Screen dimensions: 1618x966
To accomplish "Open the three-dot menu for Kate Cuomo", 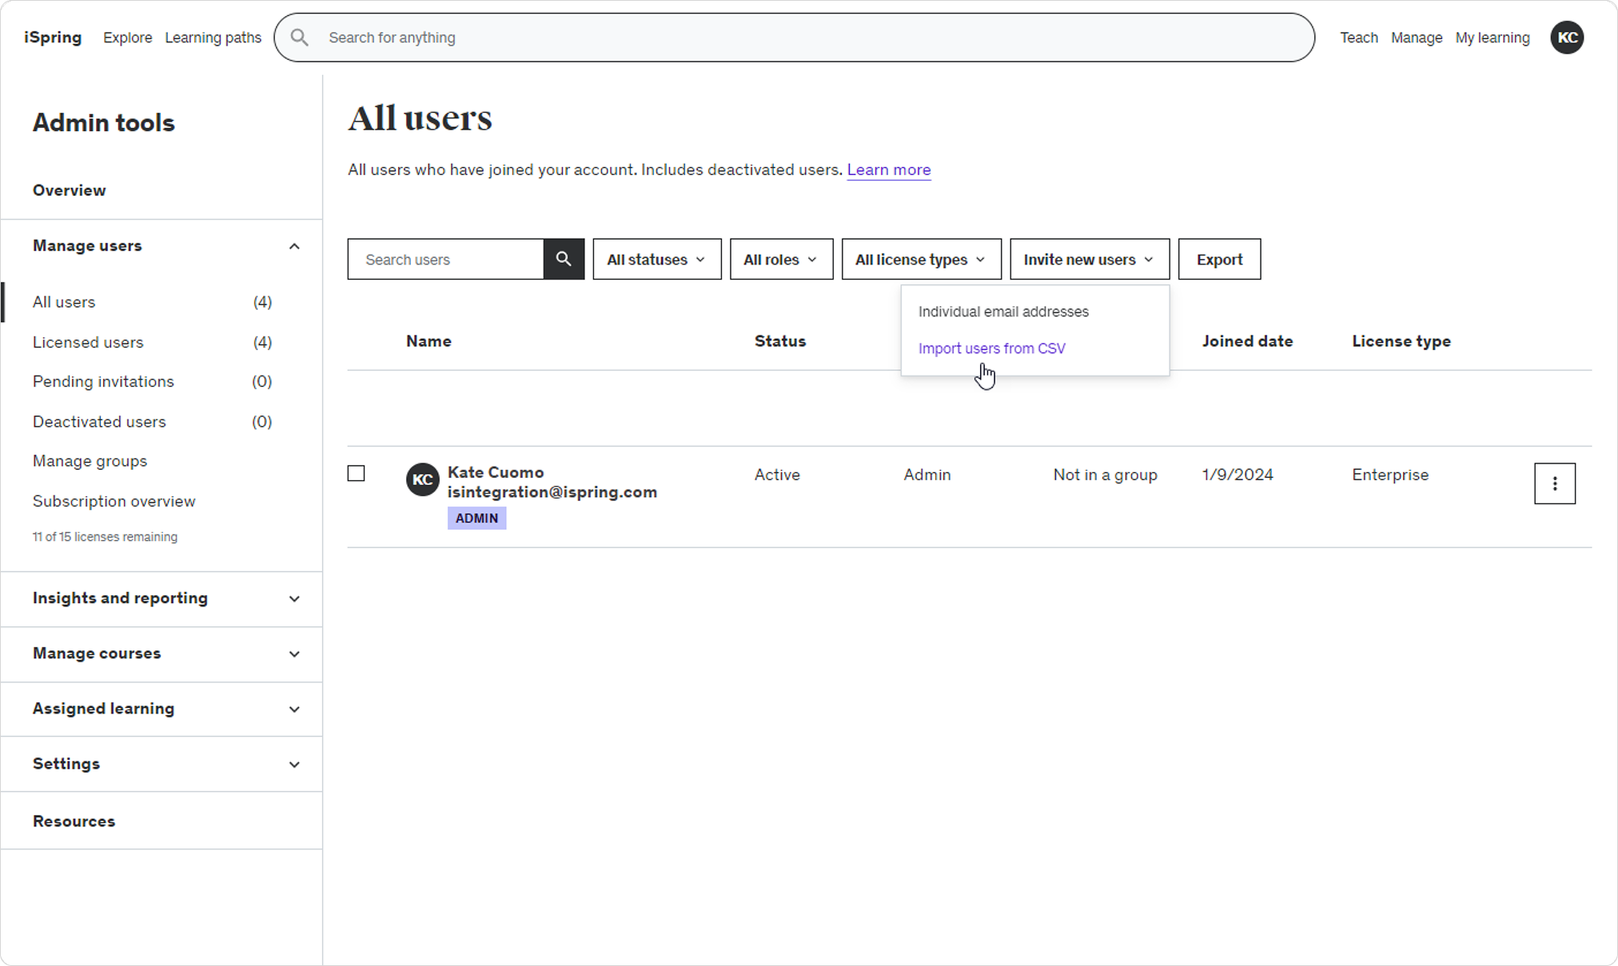I will tap(1554, 483).
